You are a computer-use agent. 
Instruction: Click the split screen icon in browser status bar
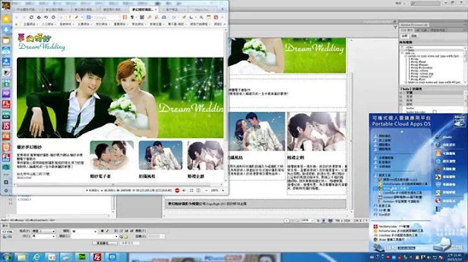(198, 190)
